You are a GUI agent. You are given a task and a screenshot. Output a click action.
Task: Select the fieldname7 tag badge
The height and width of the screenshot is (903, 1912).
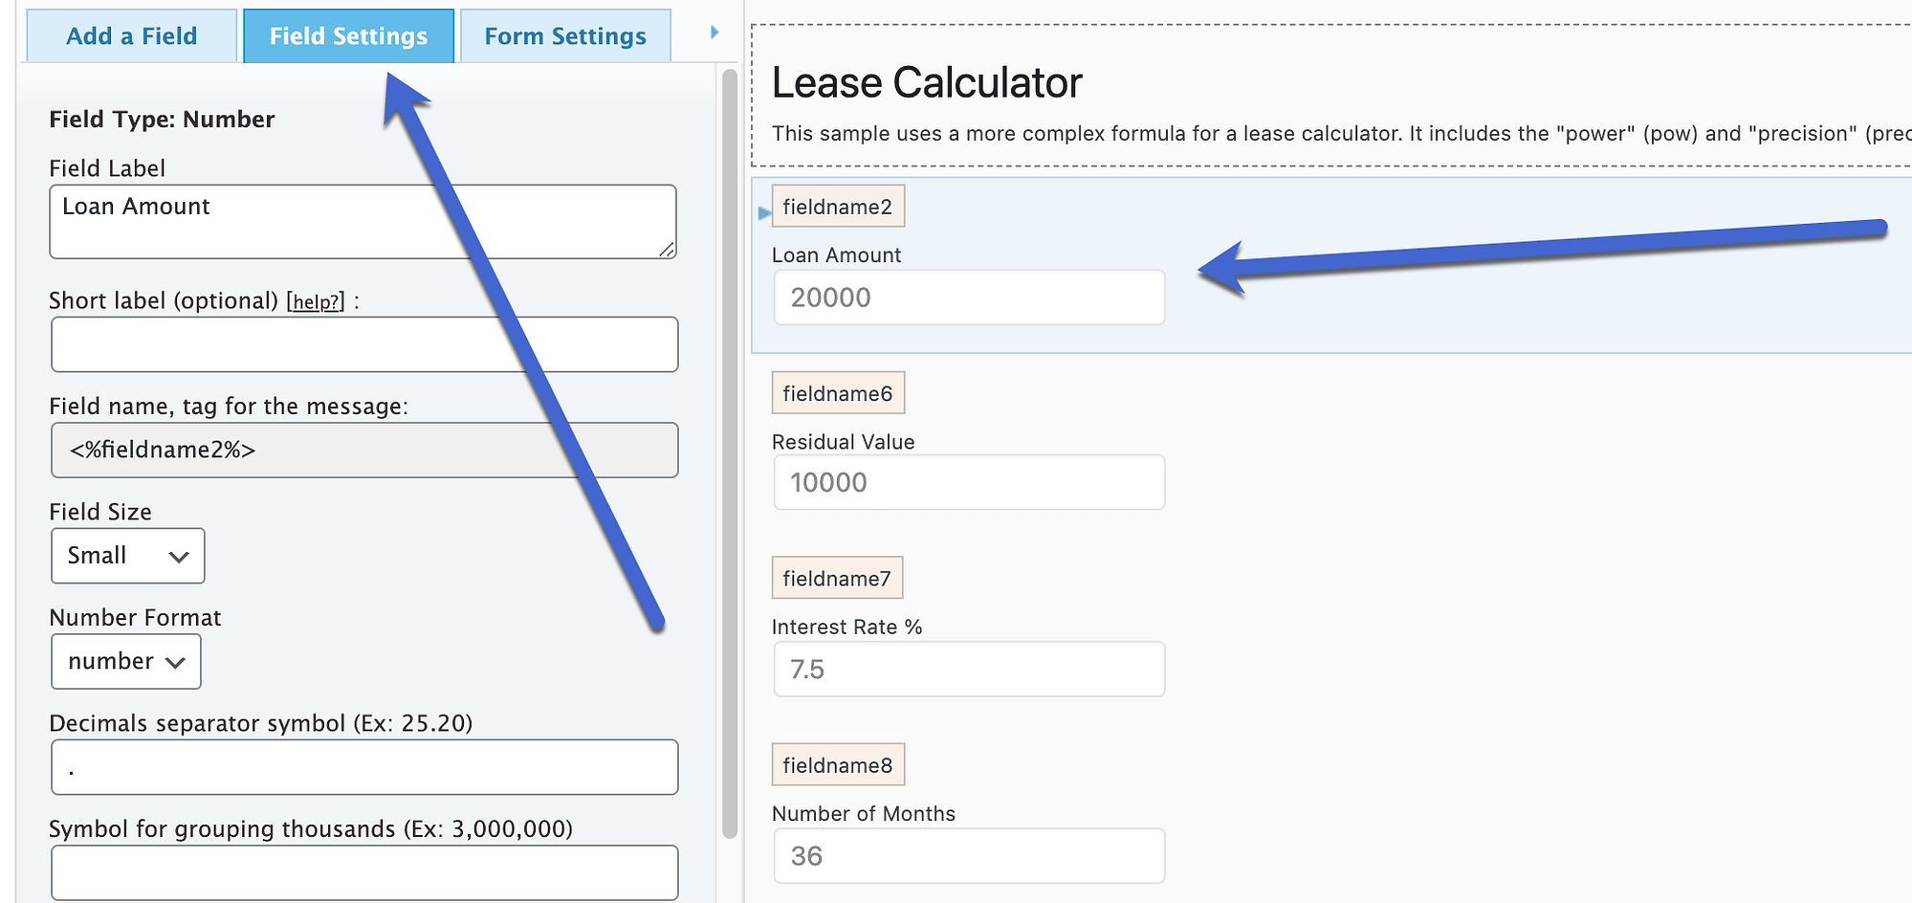tap(837, 577)
